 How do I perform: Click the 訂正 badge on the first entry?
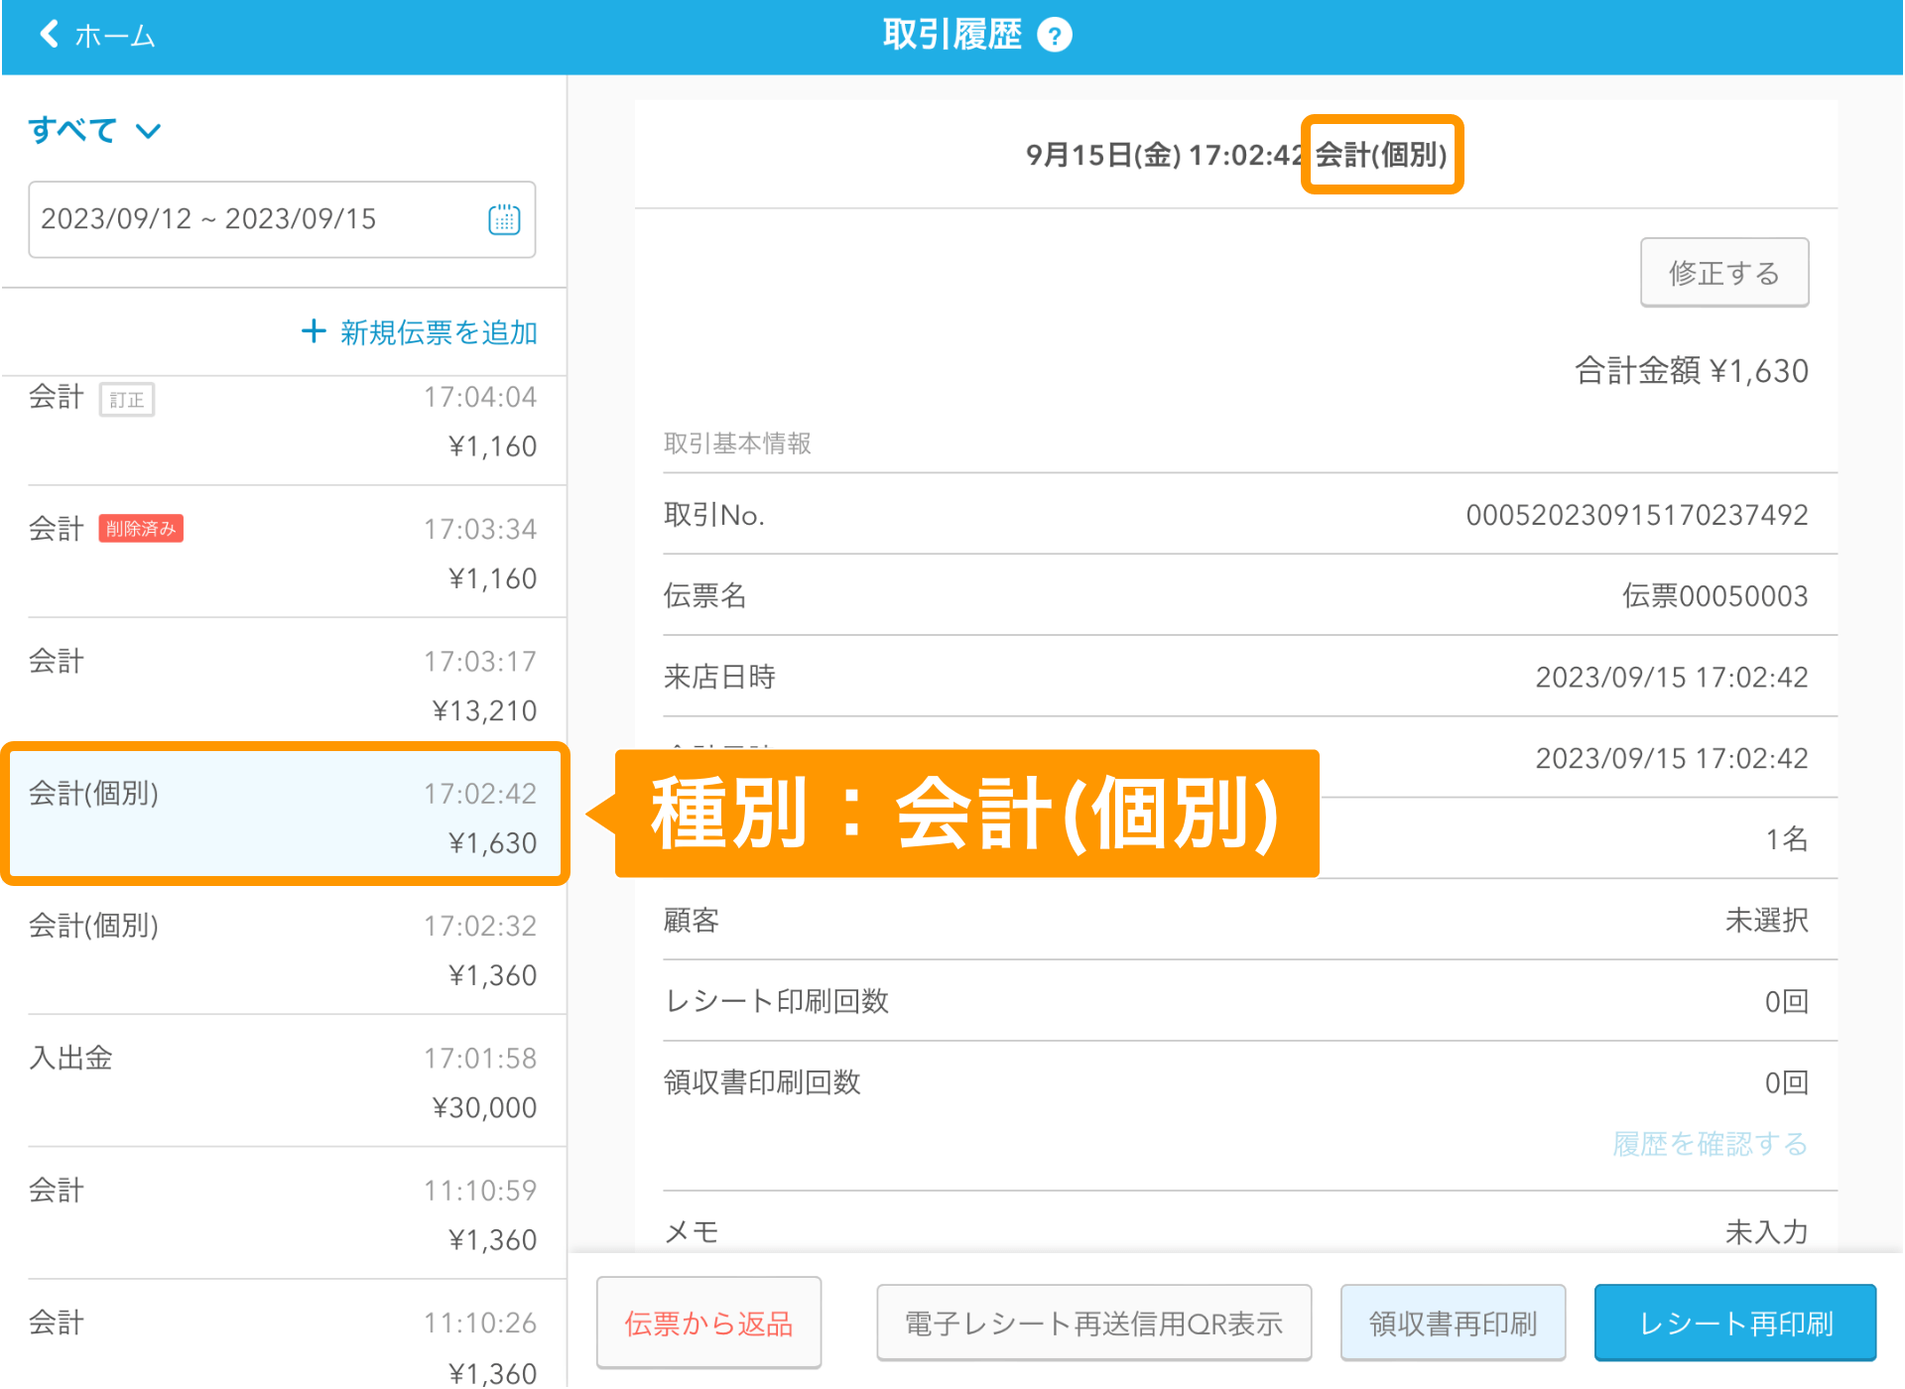click(x=127, y=400)
